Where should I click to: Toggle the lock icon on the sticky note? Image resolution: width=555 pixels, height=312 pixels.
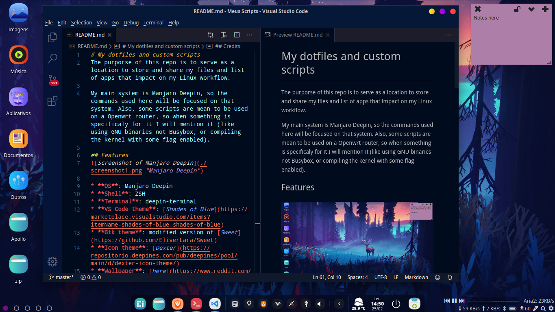(x=517, y=9)
